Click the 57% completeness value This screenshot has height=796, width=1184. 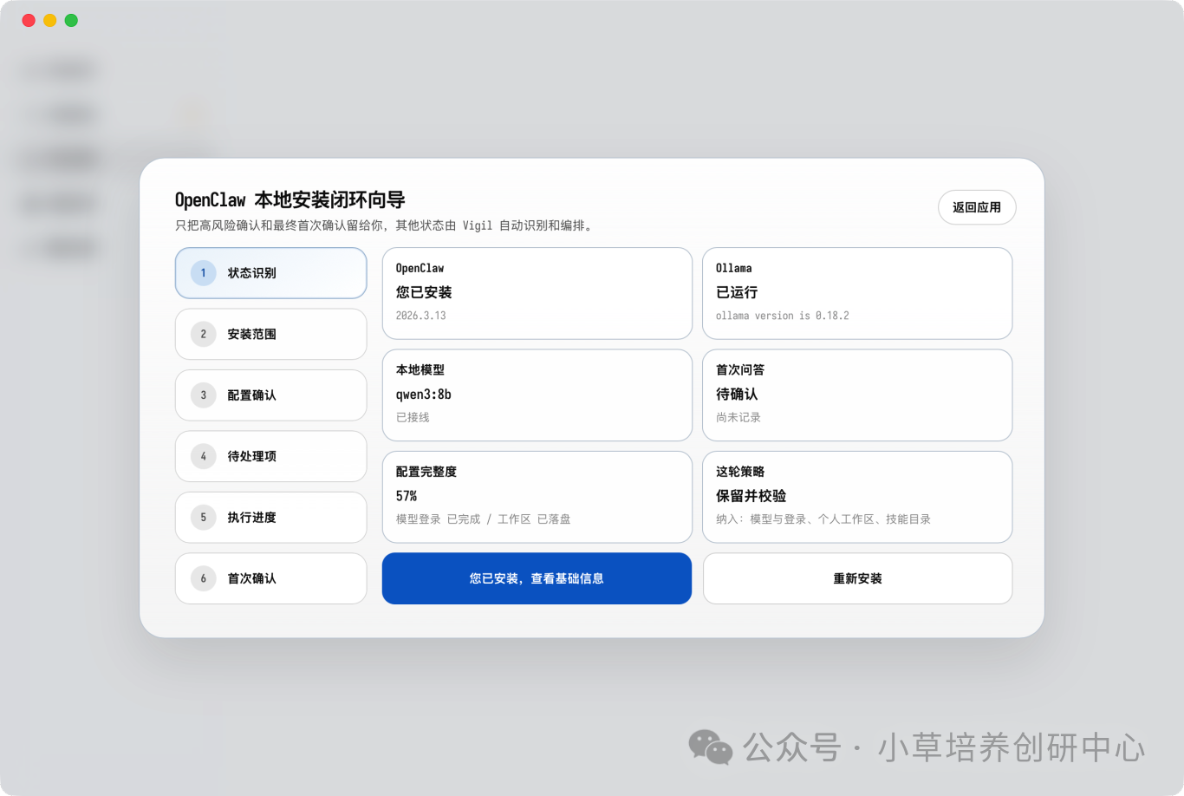tap(407, 496)
